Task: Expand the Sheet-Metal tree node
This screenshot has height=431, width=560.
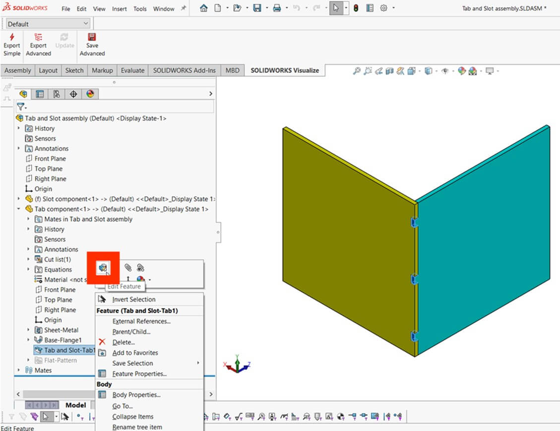Action: click(x=28, y=329)
